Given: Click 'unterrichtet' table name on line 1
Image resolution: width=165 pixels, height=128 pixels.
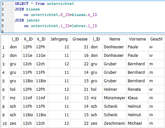Looking at the screenshot, I should point(60,4).
